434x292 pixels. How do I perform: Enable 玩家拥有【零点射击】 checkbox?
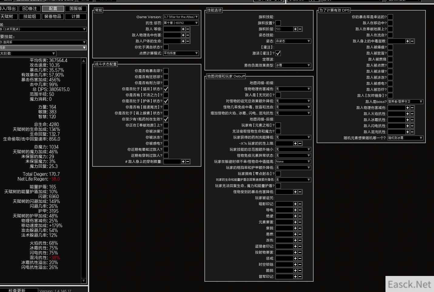278,174
